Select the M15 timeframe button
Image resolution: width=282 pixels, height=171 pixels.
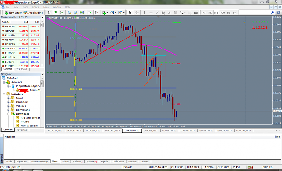[217, 13]
